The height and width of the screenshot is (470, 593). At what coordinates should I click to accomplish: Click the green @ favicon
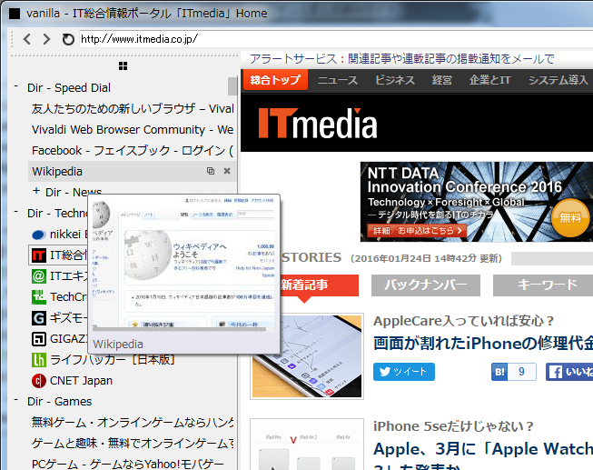(x=38, y=276)
